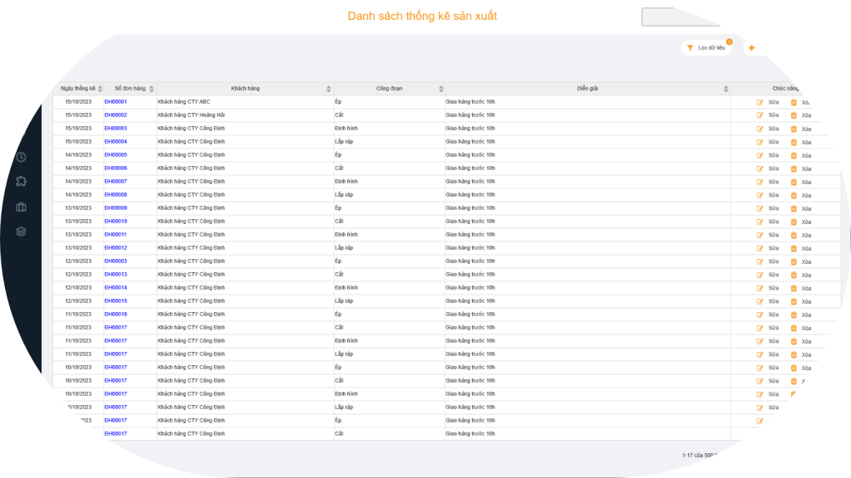
Task: Click the Sửa label for order ĐH00004
Action: tap(773, 142)
